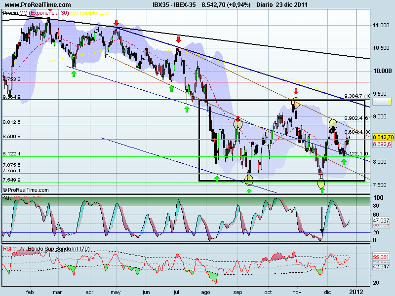Click the 10.500 price axis label

click(x=381, y=48)
